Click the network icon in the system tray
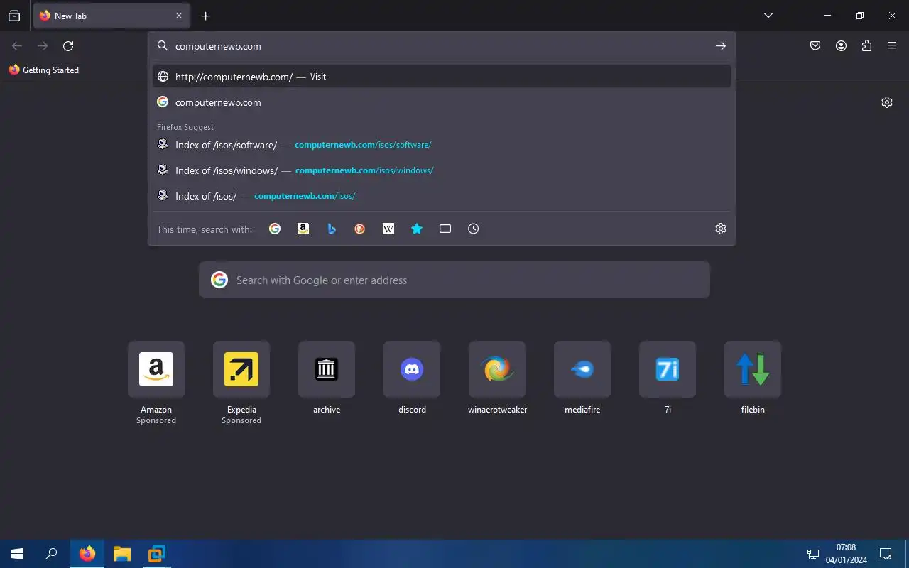909x568 pixels. (812, 554)
